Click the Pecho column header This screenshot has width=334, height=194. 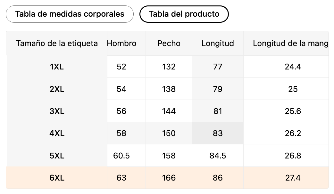point(169,44)
